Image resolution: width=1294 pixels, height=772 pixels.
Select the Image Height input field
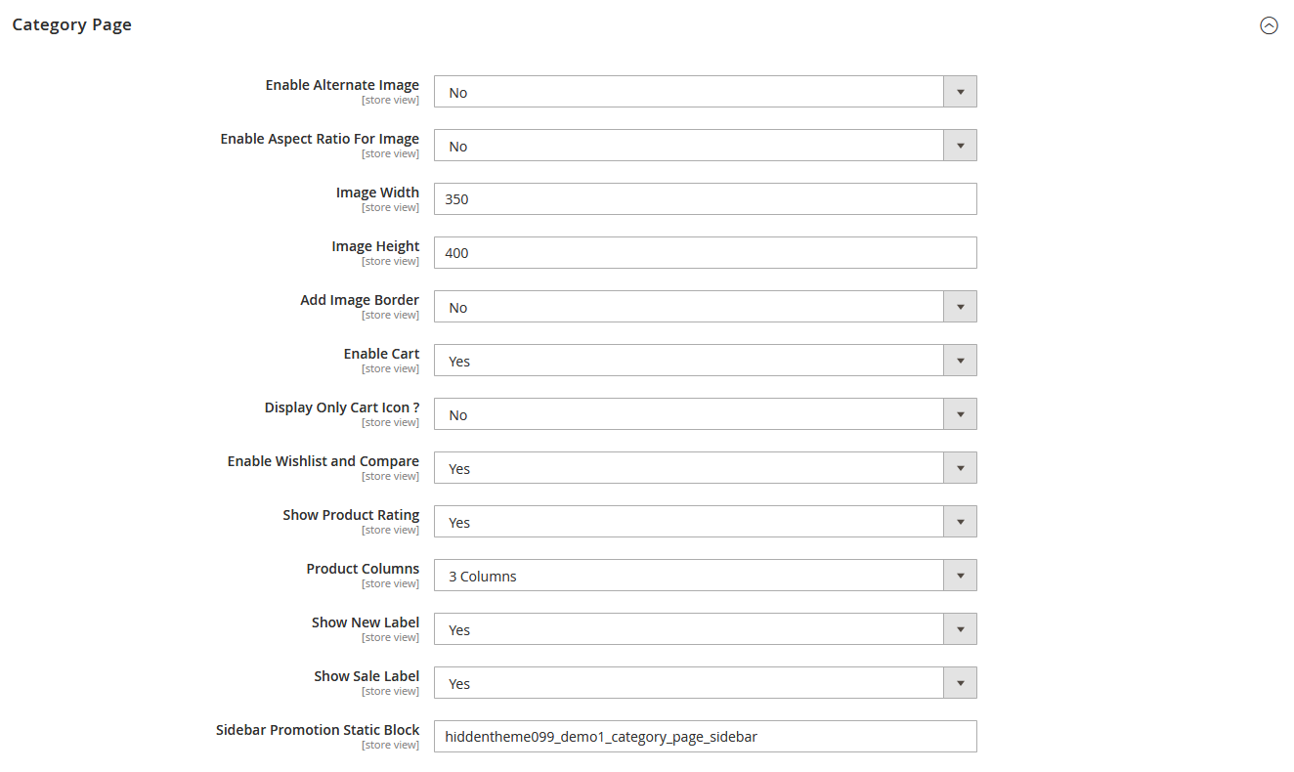click(706, 252)
